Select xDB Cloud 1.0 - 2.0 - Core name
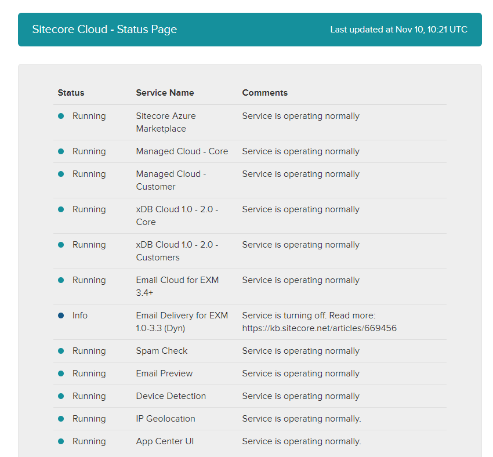Viewport: 493px width, 457px height. coord(177,216)
